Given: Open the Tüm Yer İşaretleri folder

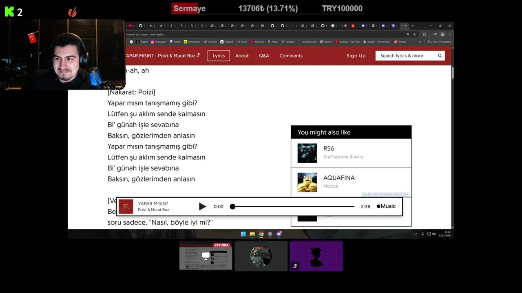Looking at the screenshot, I should [440, 42].
